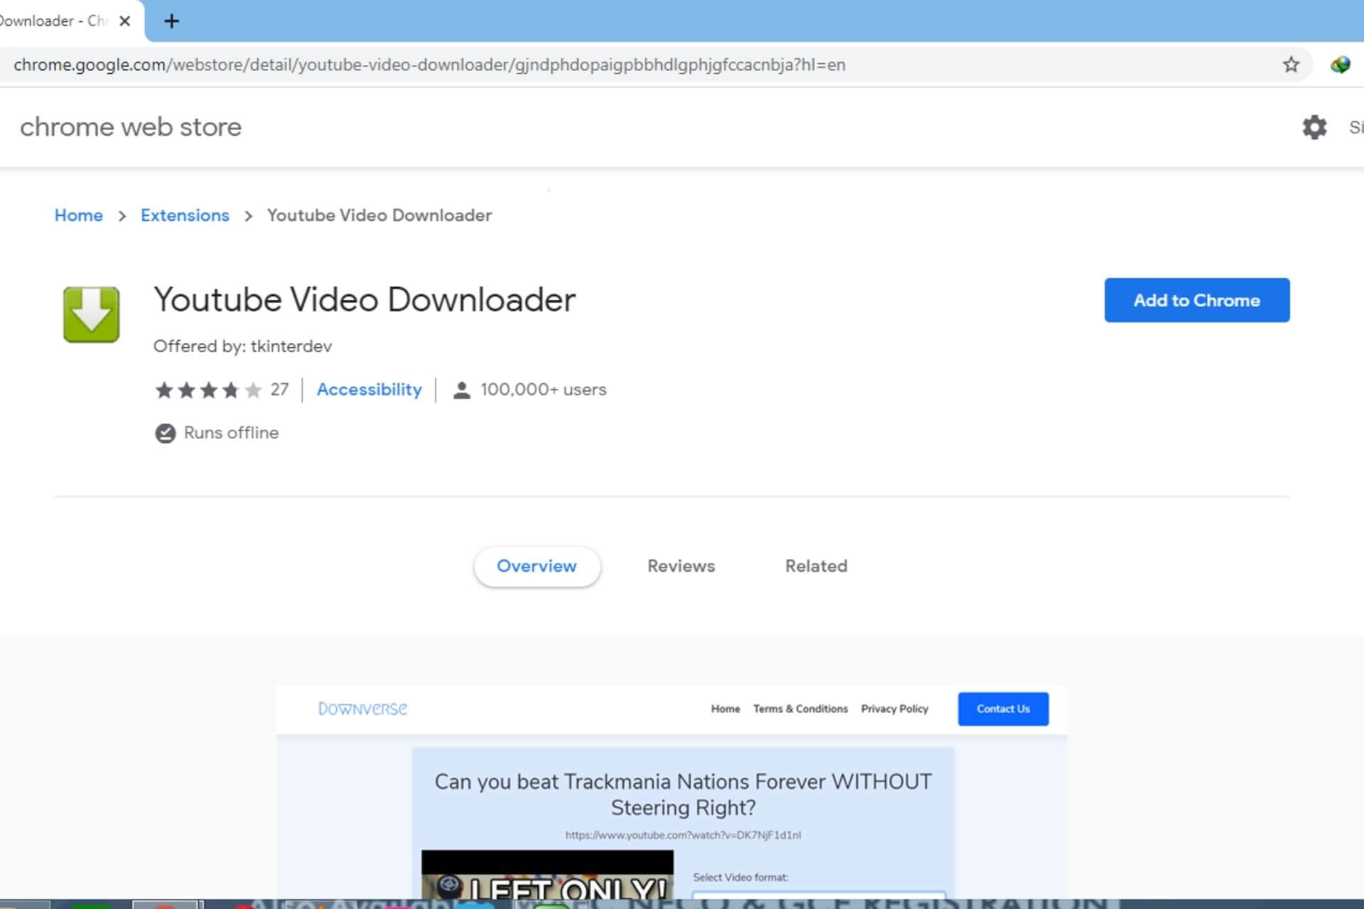The height and width of the screenshot is (909, 1364).
Task: Open a new tab with the plus button
Action: [171, 21]
